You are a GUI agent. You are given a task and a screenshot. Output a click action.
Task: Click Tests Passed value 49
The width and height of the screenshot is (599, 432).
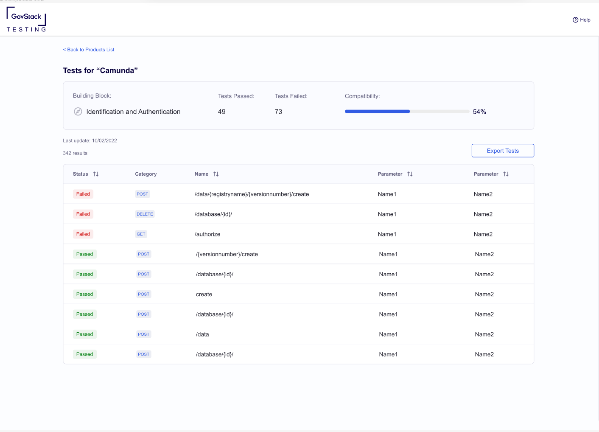[222, 112]
